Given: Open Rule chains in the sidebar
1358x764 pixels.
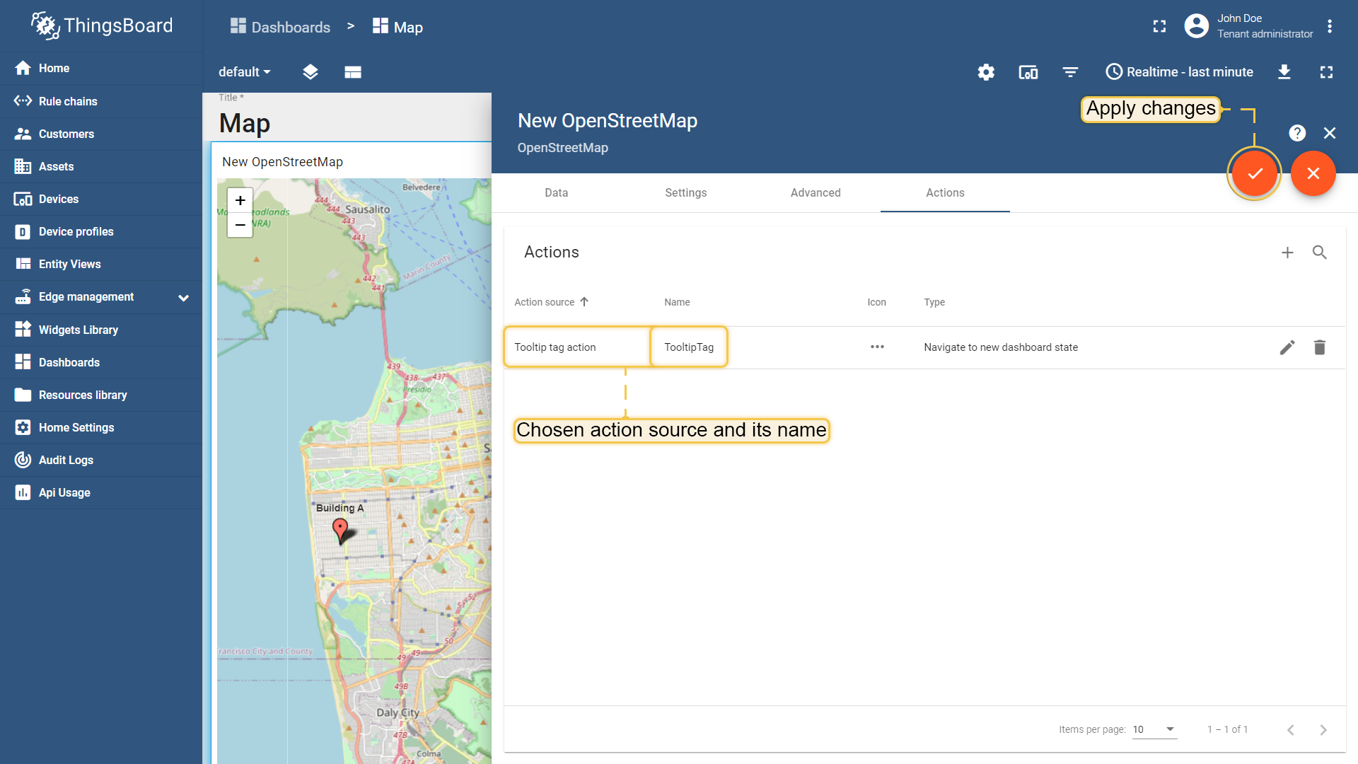Looking at the screenshot, I should [x=100, y=101].
